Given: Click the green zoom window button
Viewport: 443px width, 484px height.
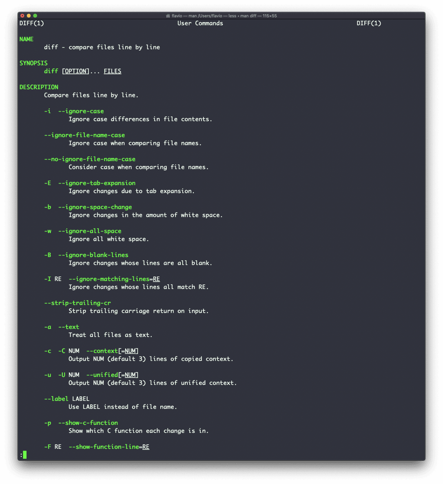Looking at the screenshot, I should [x=35, y=16].
